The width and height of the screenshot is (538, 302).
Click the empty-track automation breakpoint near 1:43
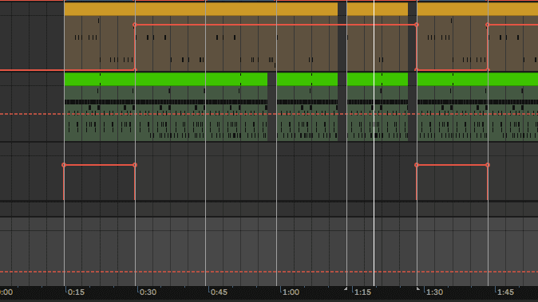[x=488, y=165]
